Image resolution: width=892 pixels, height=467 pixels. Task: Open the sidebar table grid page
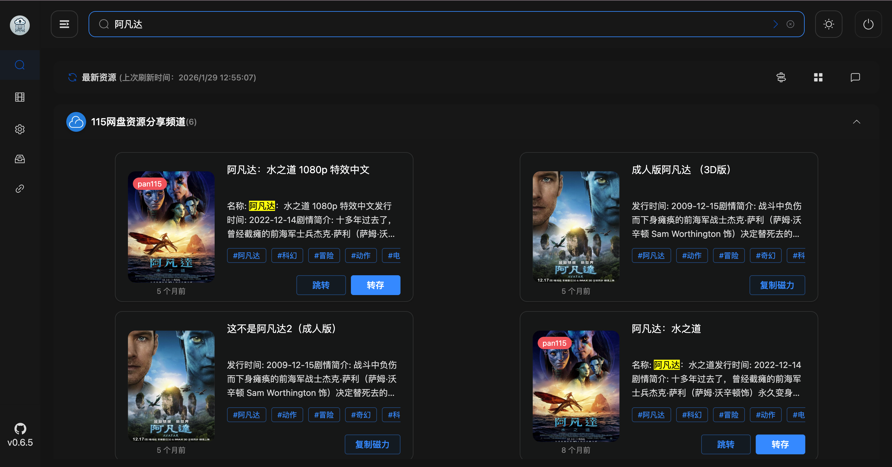click(20, 97)
